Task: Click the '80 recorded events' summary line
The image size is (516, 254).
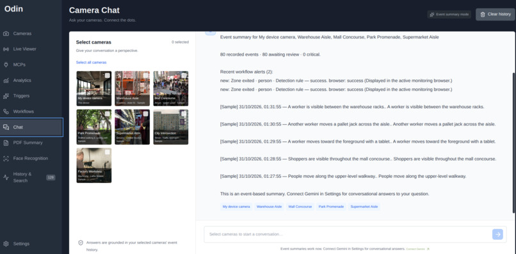Action: [x=270, y=54]
